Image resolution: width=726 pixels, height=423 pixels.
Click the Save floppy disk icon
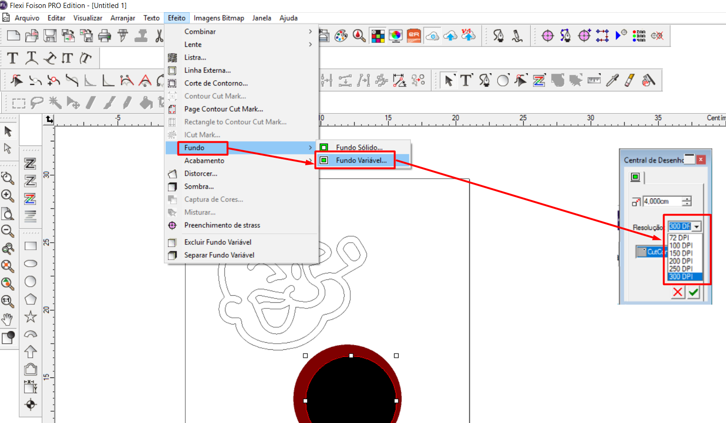(x=50, y=36)
